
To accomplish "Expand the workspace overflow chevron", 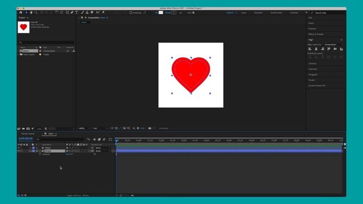I will point(306,12).
